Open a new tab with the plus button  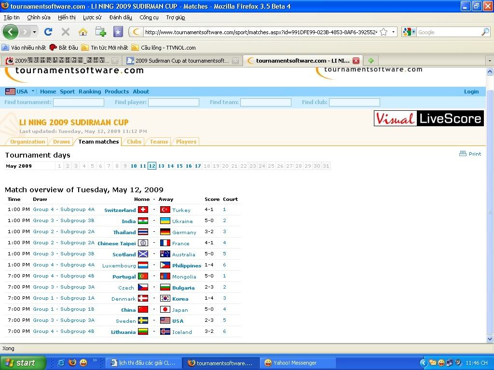pos(371,61)
